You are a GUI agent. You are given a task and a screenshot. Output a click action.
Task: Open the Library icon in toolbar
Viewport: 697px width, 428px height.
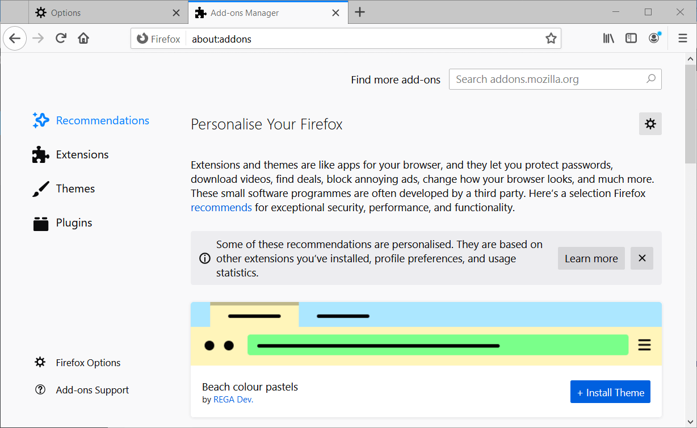[608, 39]
